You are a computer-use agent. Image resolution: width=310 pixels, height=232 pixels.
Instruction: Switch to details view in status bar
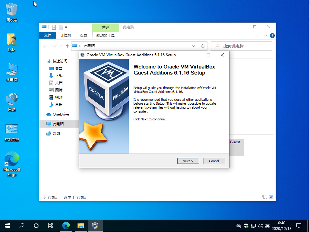tap(264, 197)
